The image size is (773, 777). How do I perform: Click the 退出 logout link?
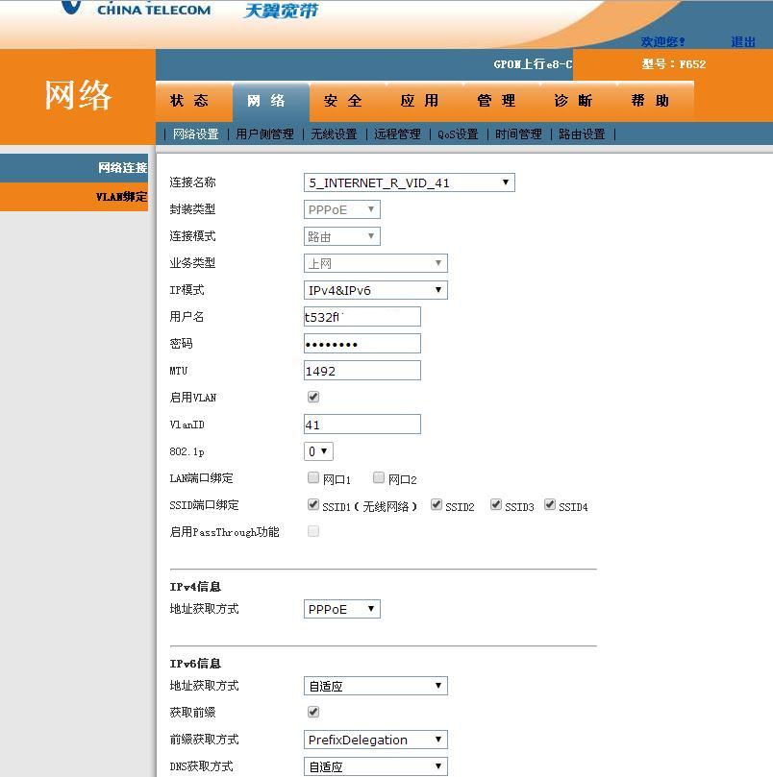(x=742, y=41)
